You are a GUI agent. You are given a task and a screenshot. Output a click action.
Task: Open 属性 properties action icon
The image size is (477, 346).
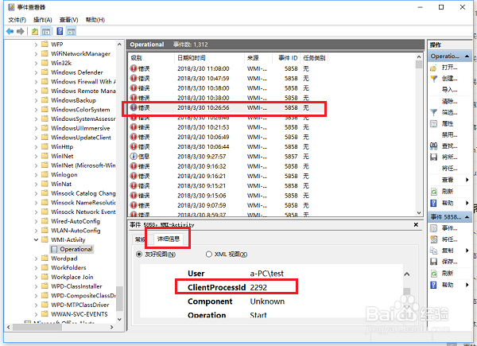433,124
